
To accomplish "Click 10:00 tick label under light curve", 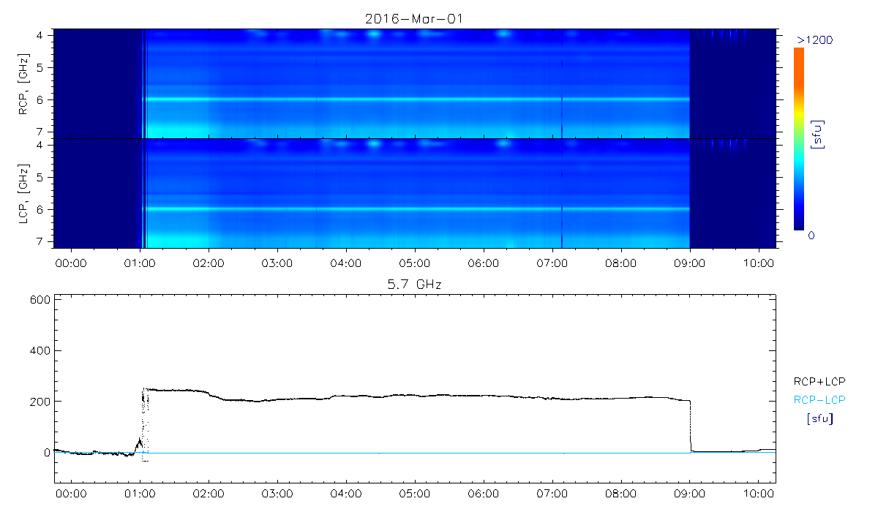I will click(x=757, y=494).
